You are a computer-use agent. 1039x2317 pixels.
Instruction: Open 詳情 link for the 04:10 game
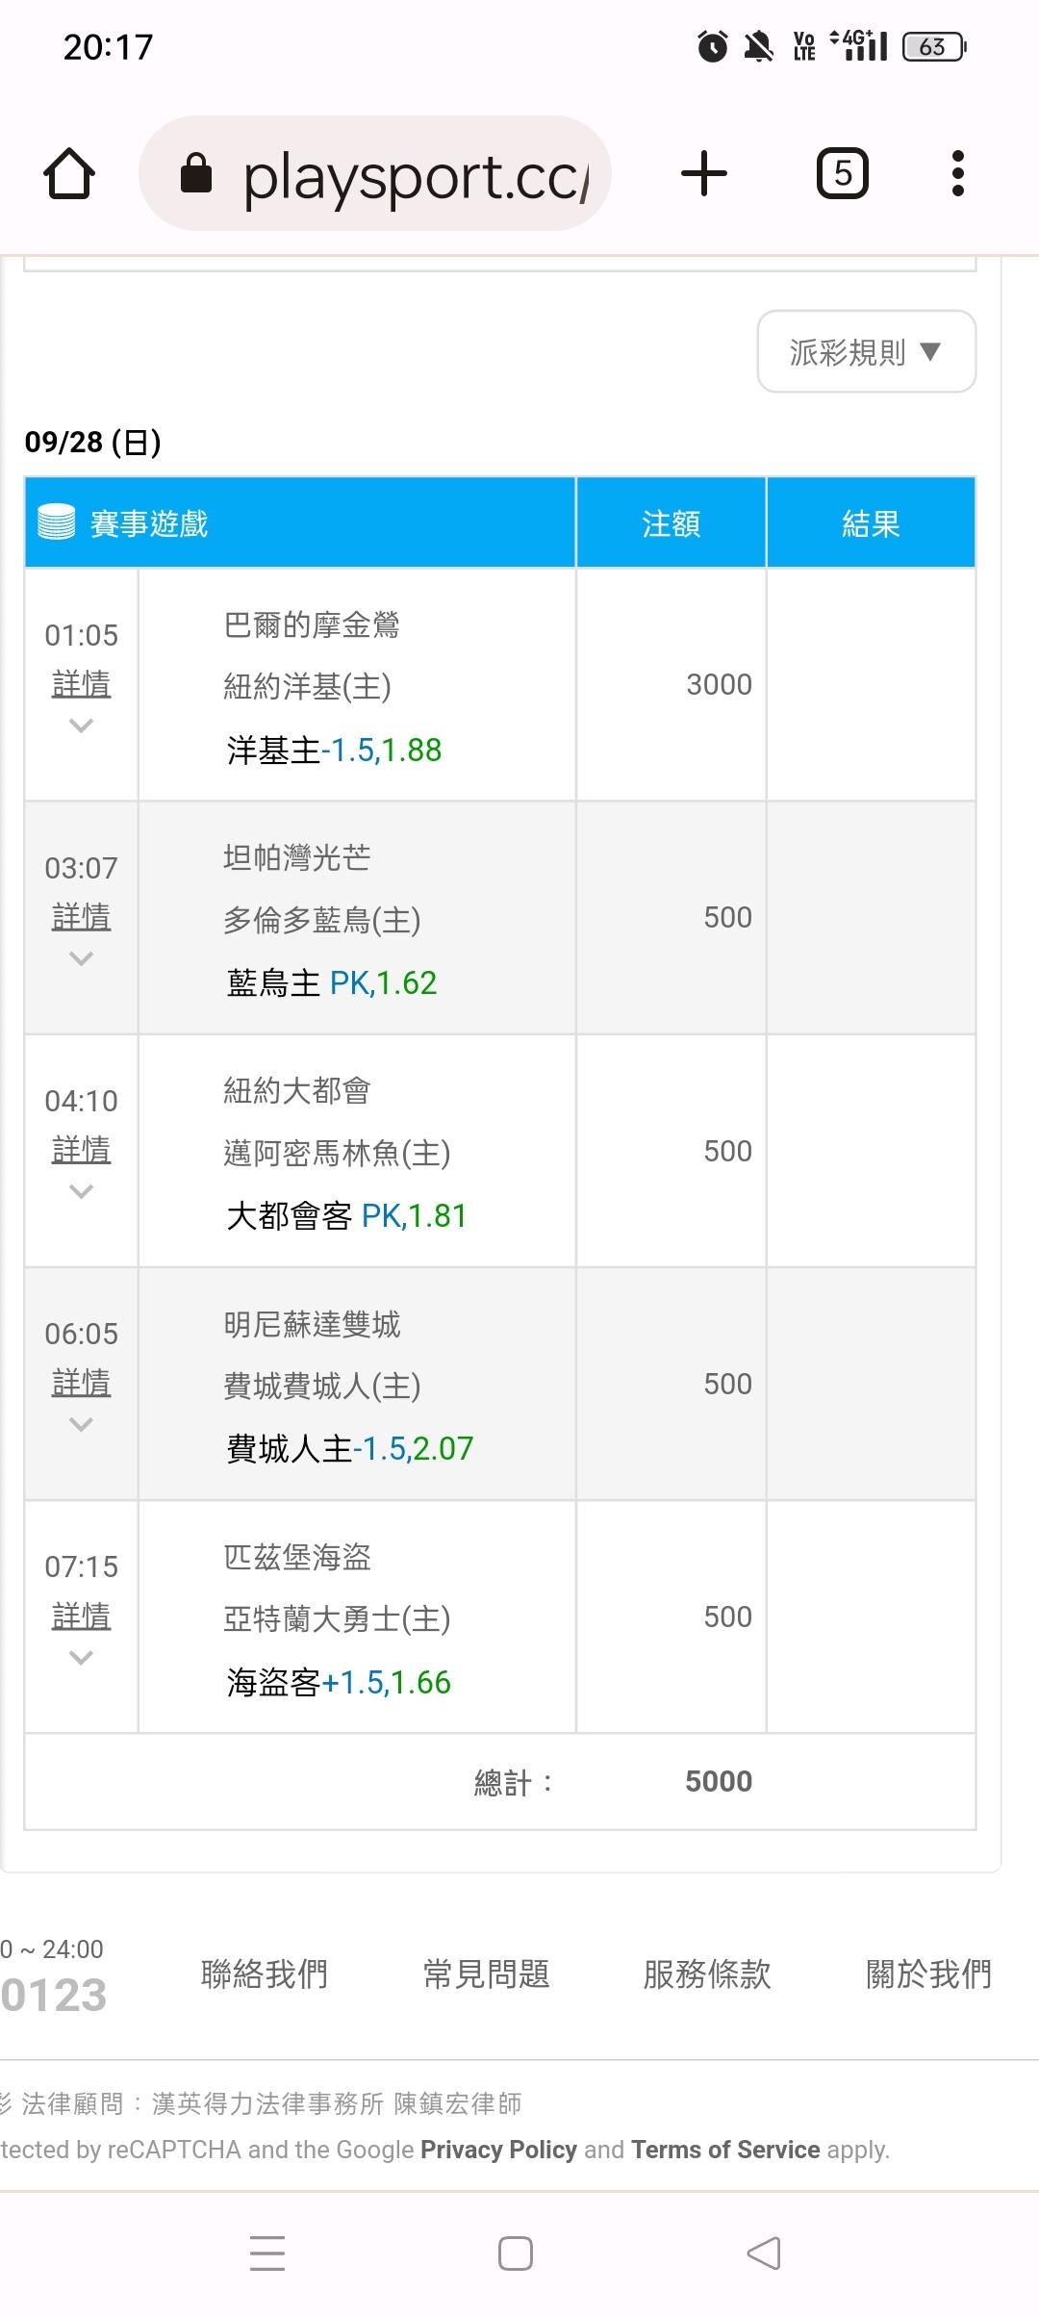(82, 1149)
